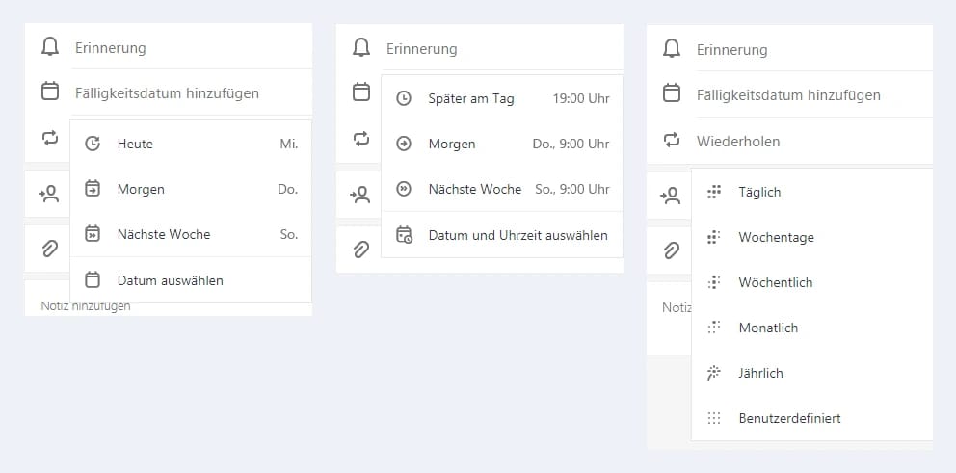Click Erinnerung in the right panel
Screen dimensions: 956x473
pos(732,49)
